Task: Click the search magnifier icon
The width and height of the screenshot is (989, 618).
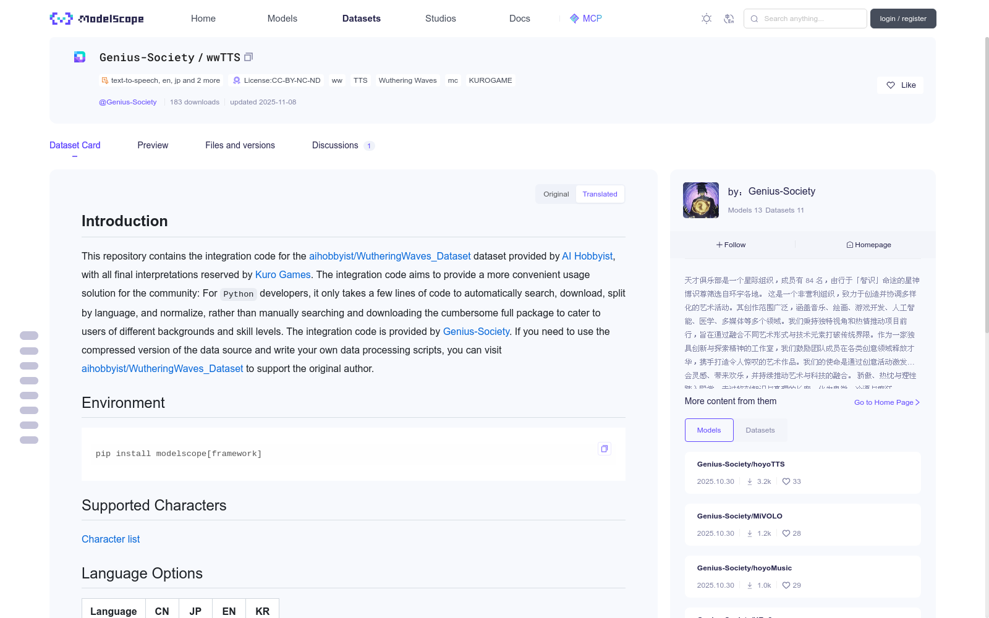Action: click(754, 19)
